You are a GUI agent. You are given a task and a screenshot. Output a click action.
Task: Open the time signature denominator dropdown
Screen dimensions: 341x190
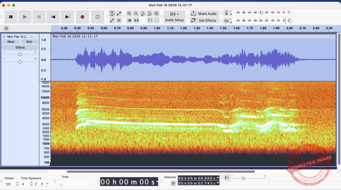pyautogui.click(x=47, y=184)
